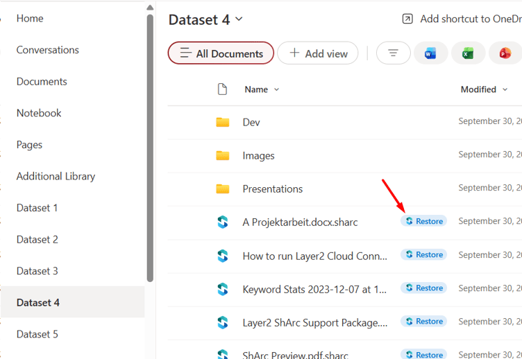The width and height of the screenshot is (522, 359).
Task: Select Dataset 2 in the sidebar
Action: 37,239
